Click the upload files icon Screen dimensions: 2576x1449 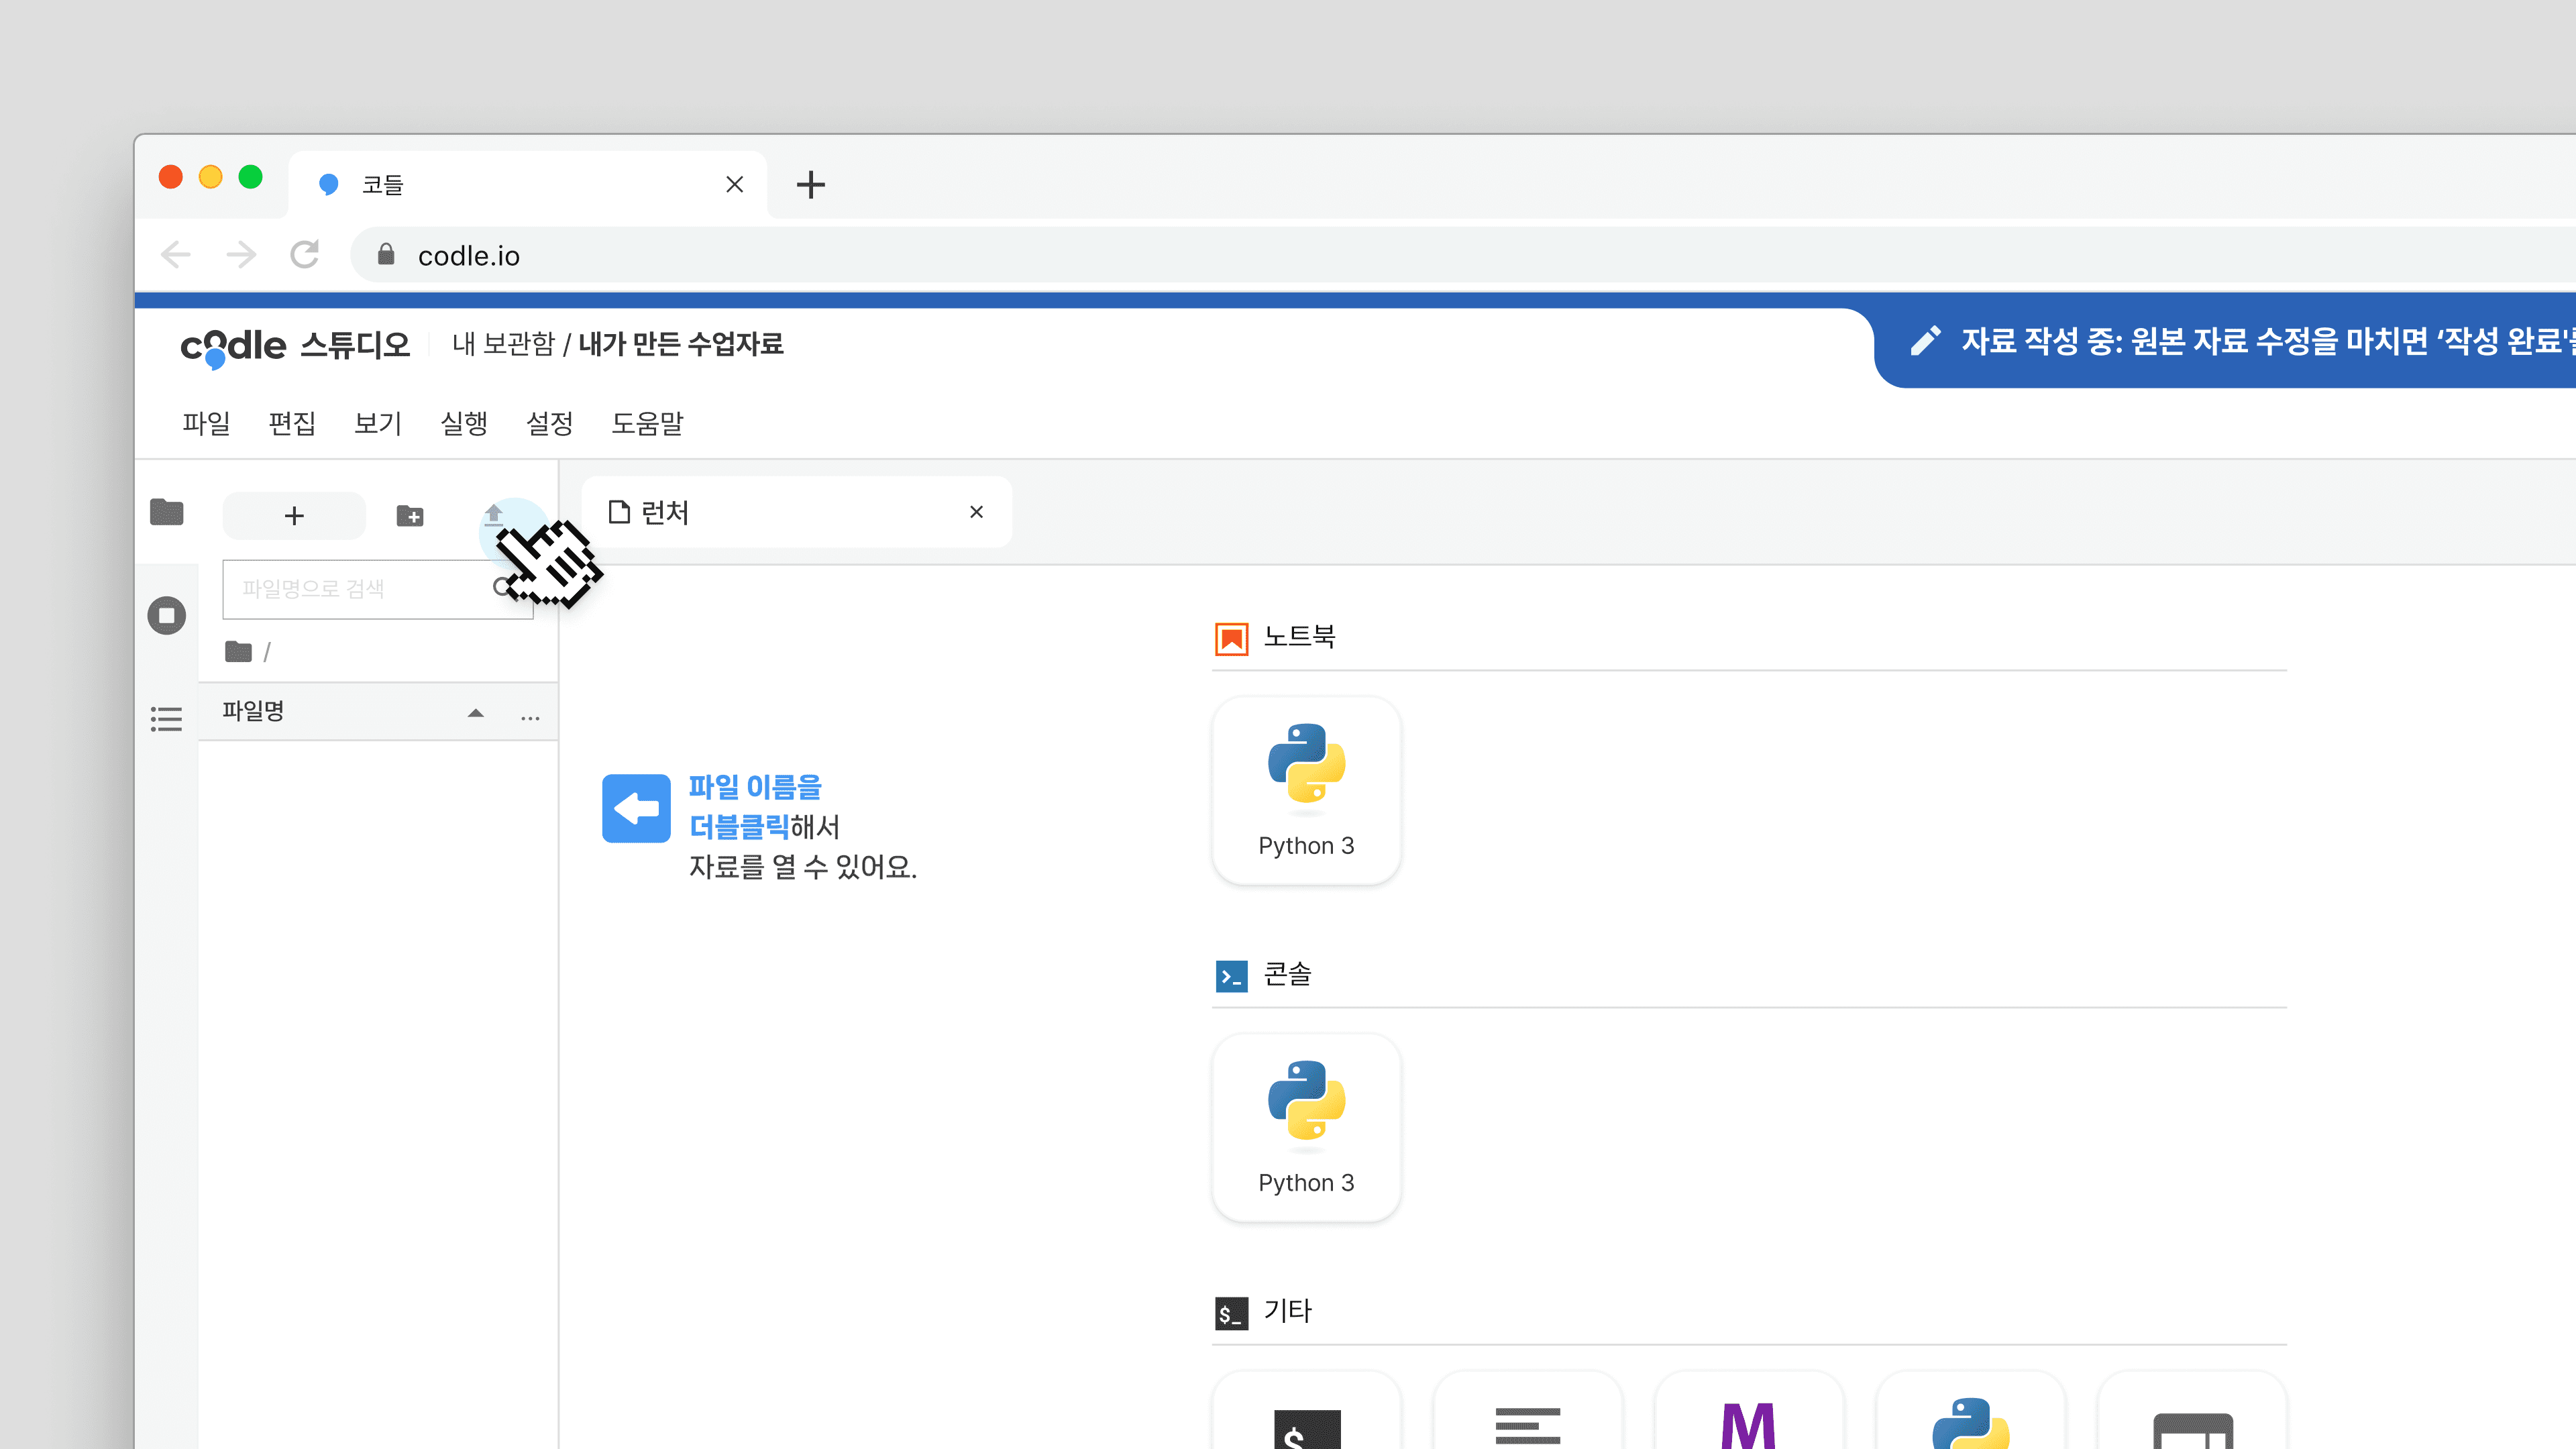[x=494, y=515]
